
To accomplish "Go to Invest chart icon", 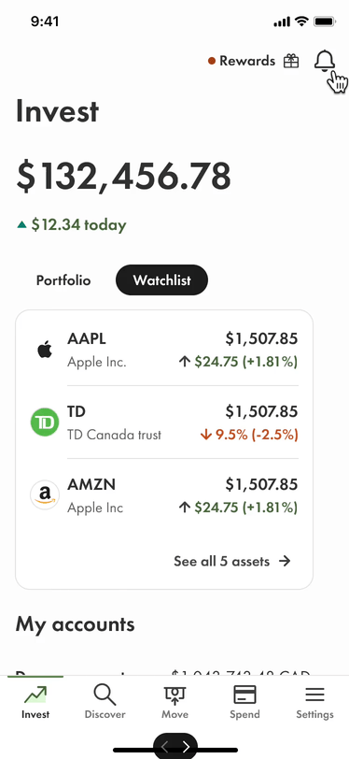I will (35, 695).
